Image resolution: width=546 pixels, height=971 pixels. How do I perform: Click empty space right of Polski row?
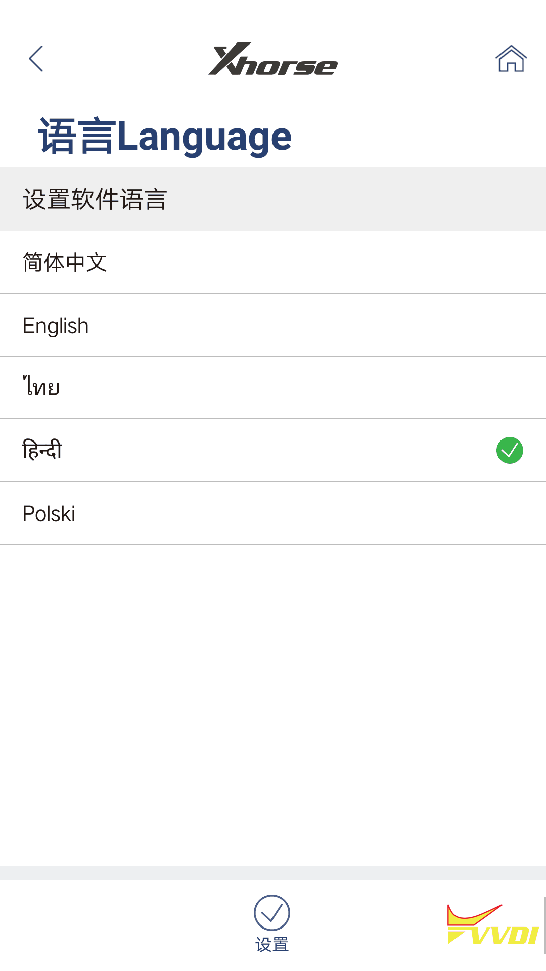[354, 514]
